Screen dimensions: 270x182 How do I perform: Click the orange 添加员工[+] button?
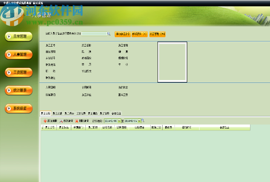tap(123, 34)
